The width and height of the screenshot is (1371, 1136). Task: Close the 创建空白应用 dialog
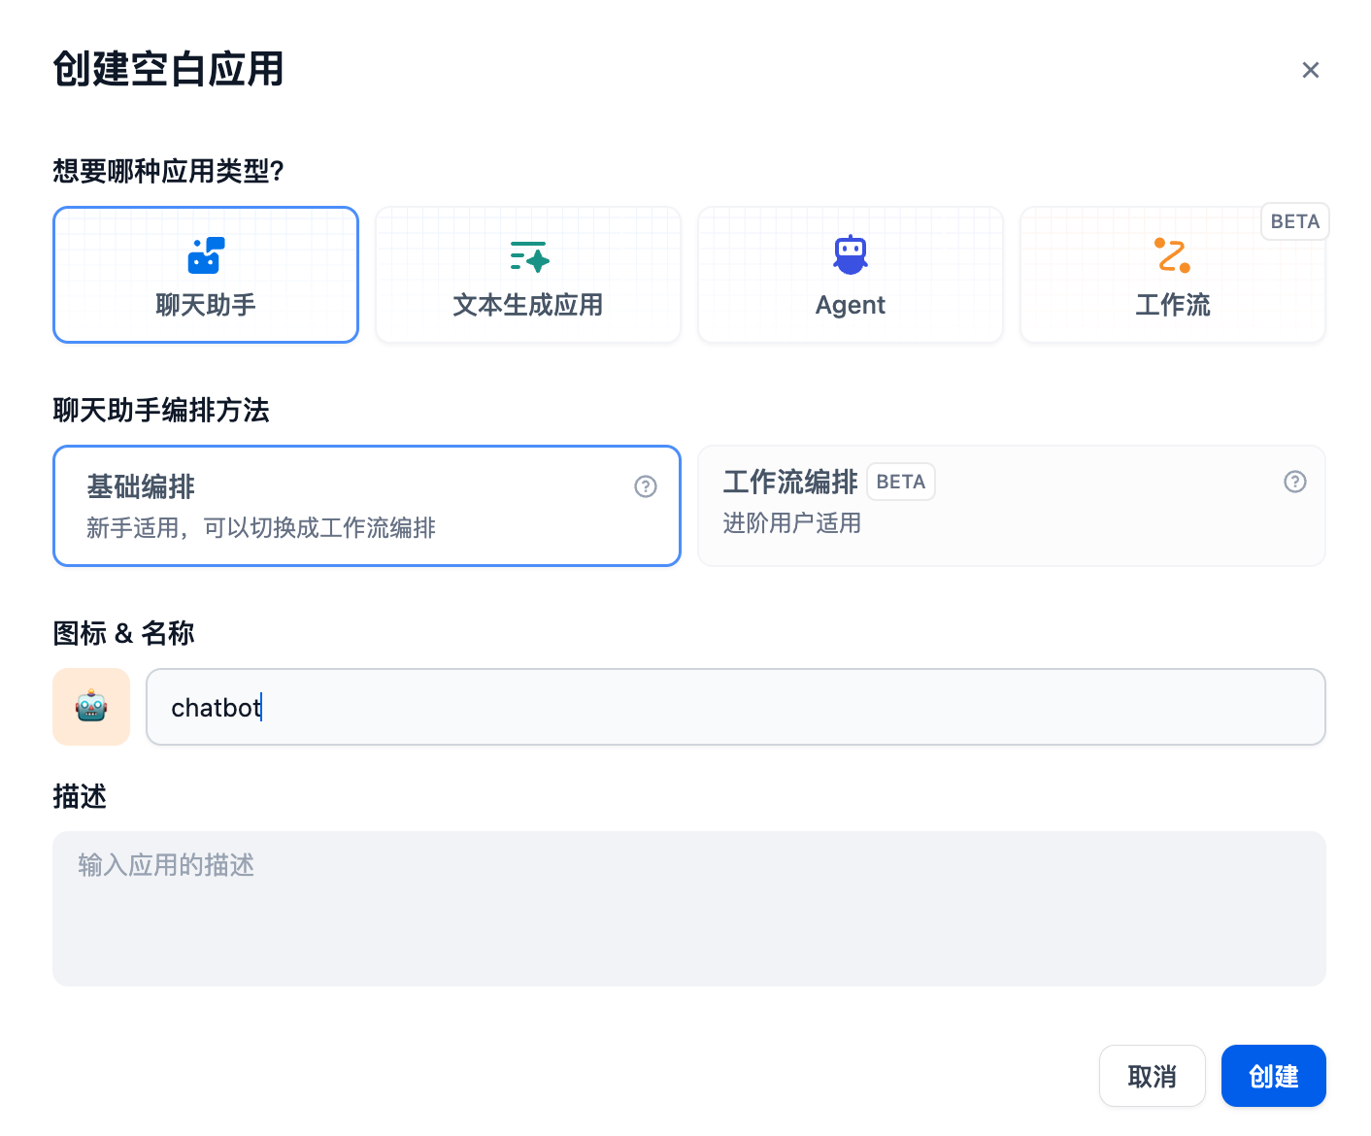pos(1310,70)
